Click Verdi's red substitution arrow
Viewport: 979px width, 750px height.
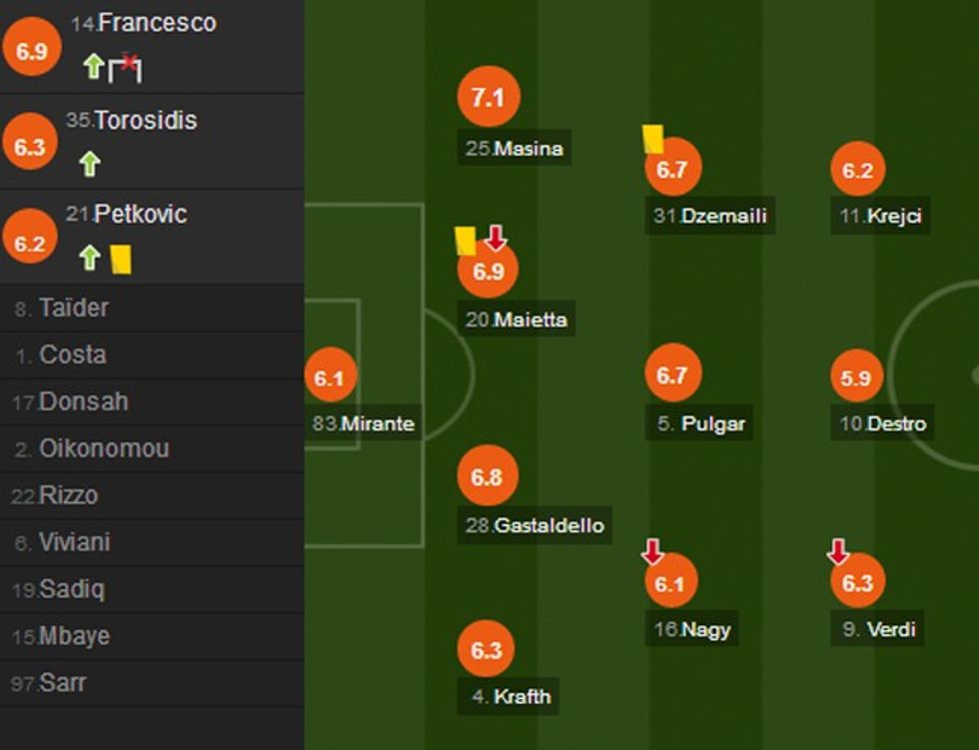click(x=838, y=550)
